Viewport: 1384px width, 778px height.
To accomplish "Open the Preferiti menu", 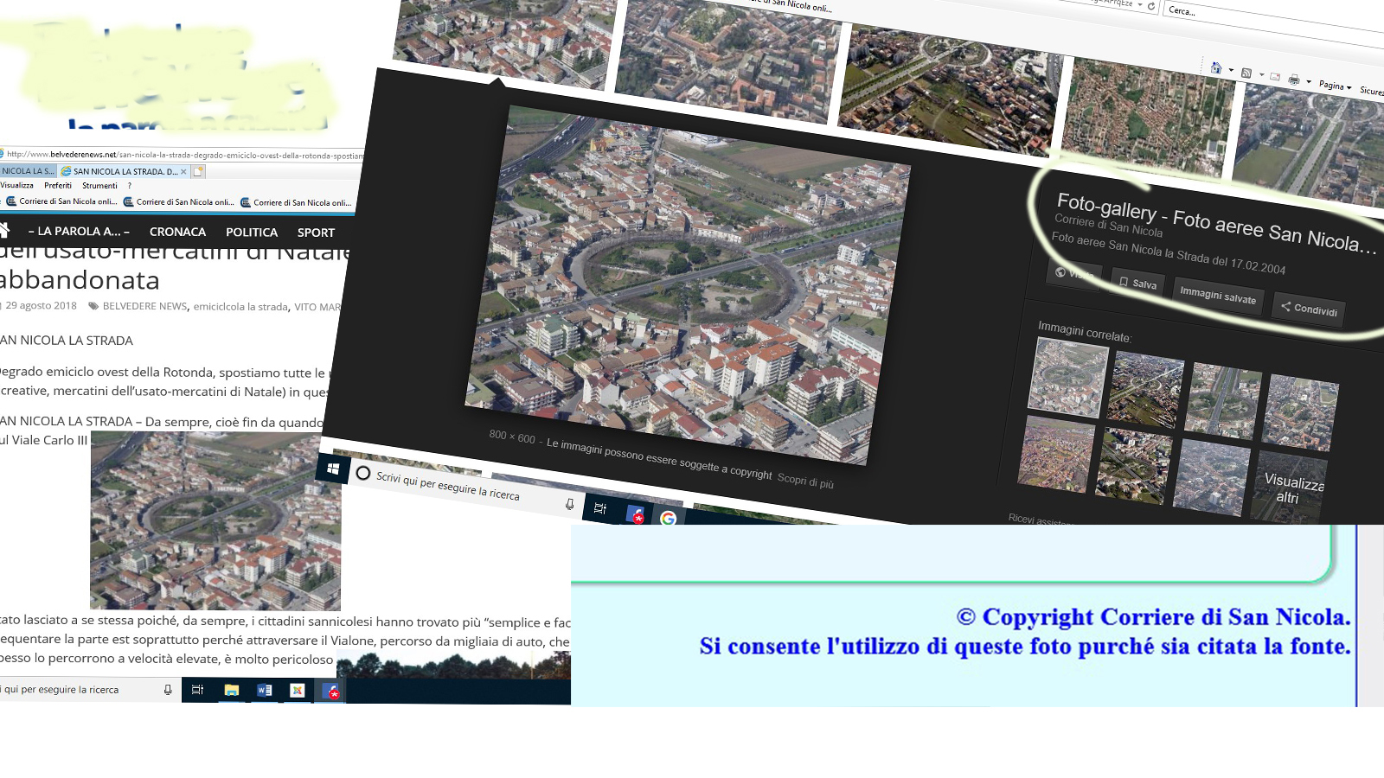I will (x=58, y=185).
